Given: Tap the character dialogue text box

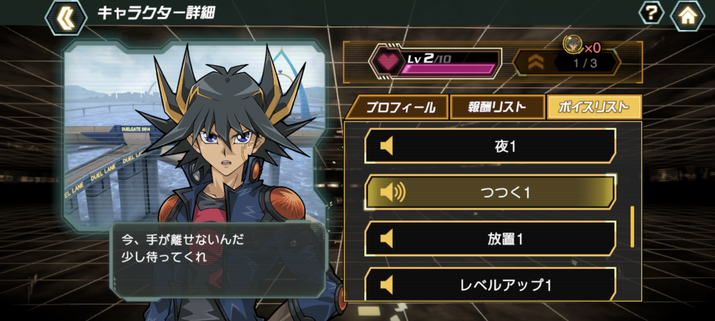Looking at the screenshot, I should (x=219, y=260).
